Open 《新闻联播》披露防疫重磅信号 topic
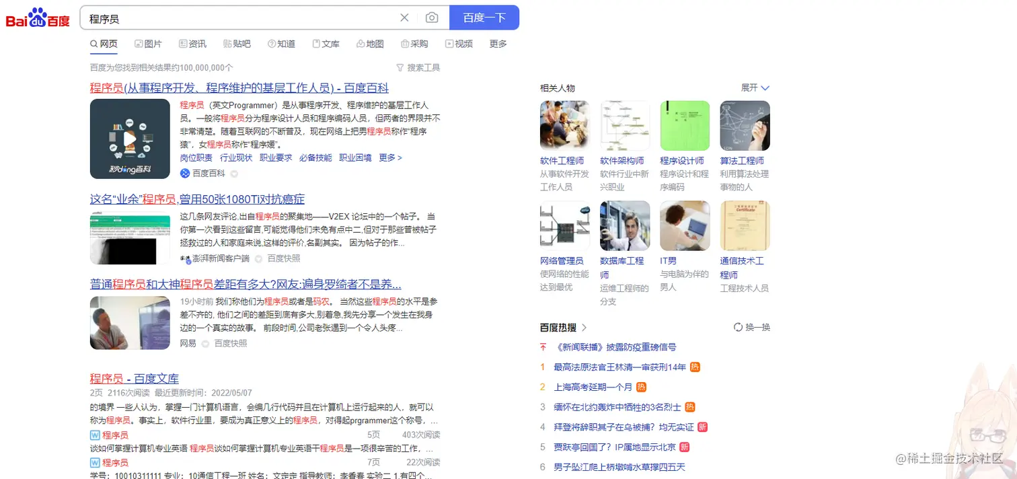 (615, 348)
